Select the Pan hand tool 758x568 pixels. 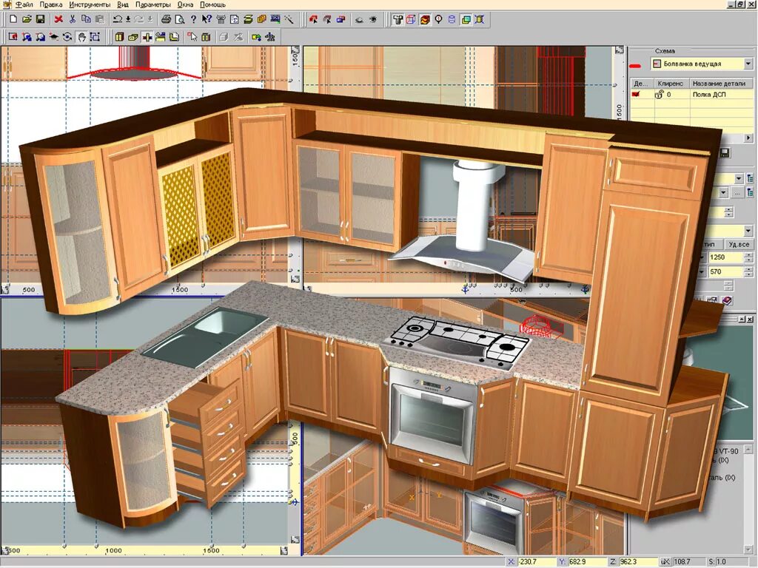click(81, 37)
